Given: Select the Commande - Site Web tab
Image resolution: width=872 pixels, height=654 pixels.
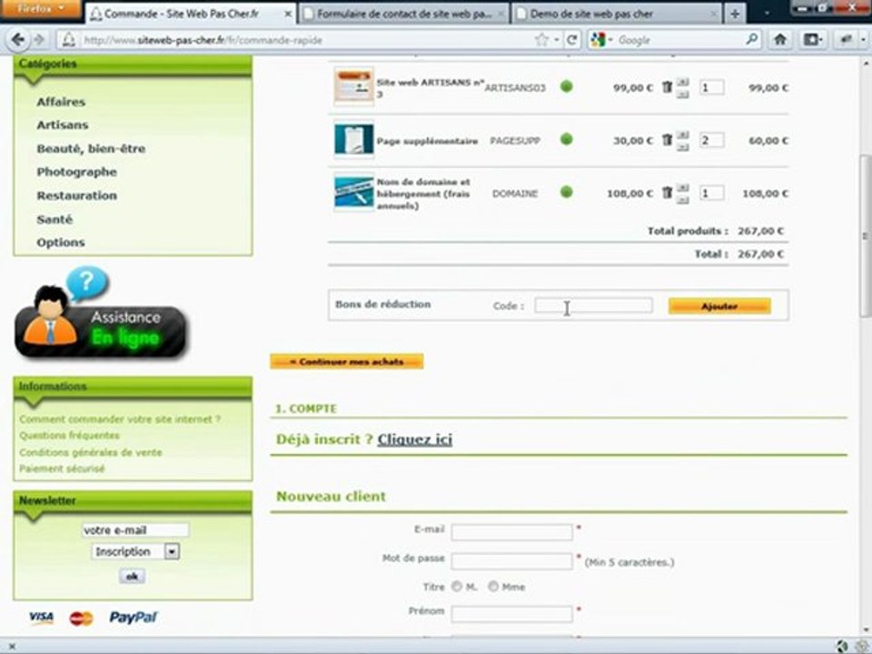Looking at the screenshot, I should pos(191,14).
